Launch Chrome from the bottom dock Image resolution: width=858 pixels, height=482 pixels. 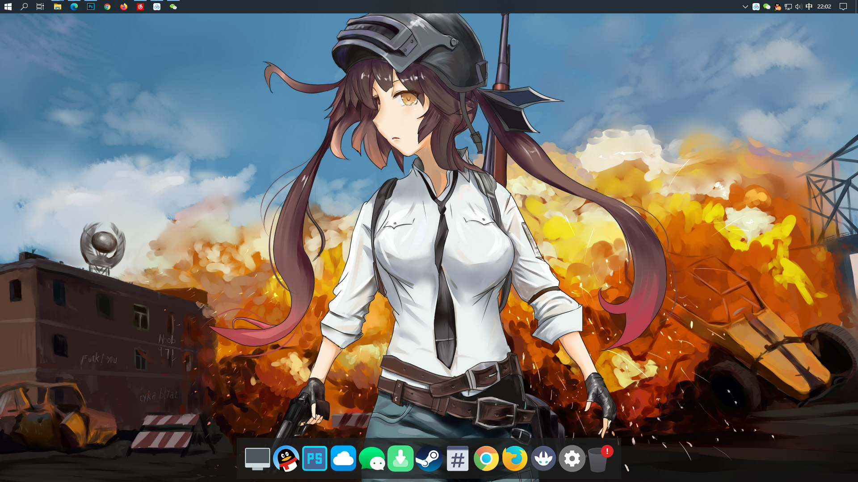[486, 458]
